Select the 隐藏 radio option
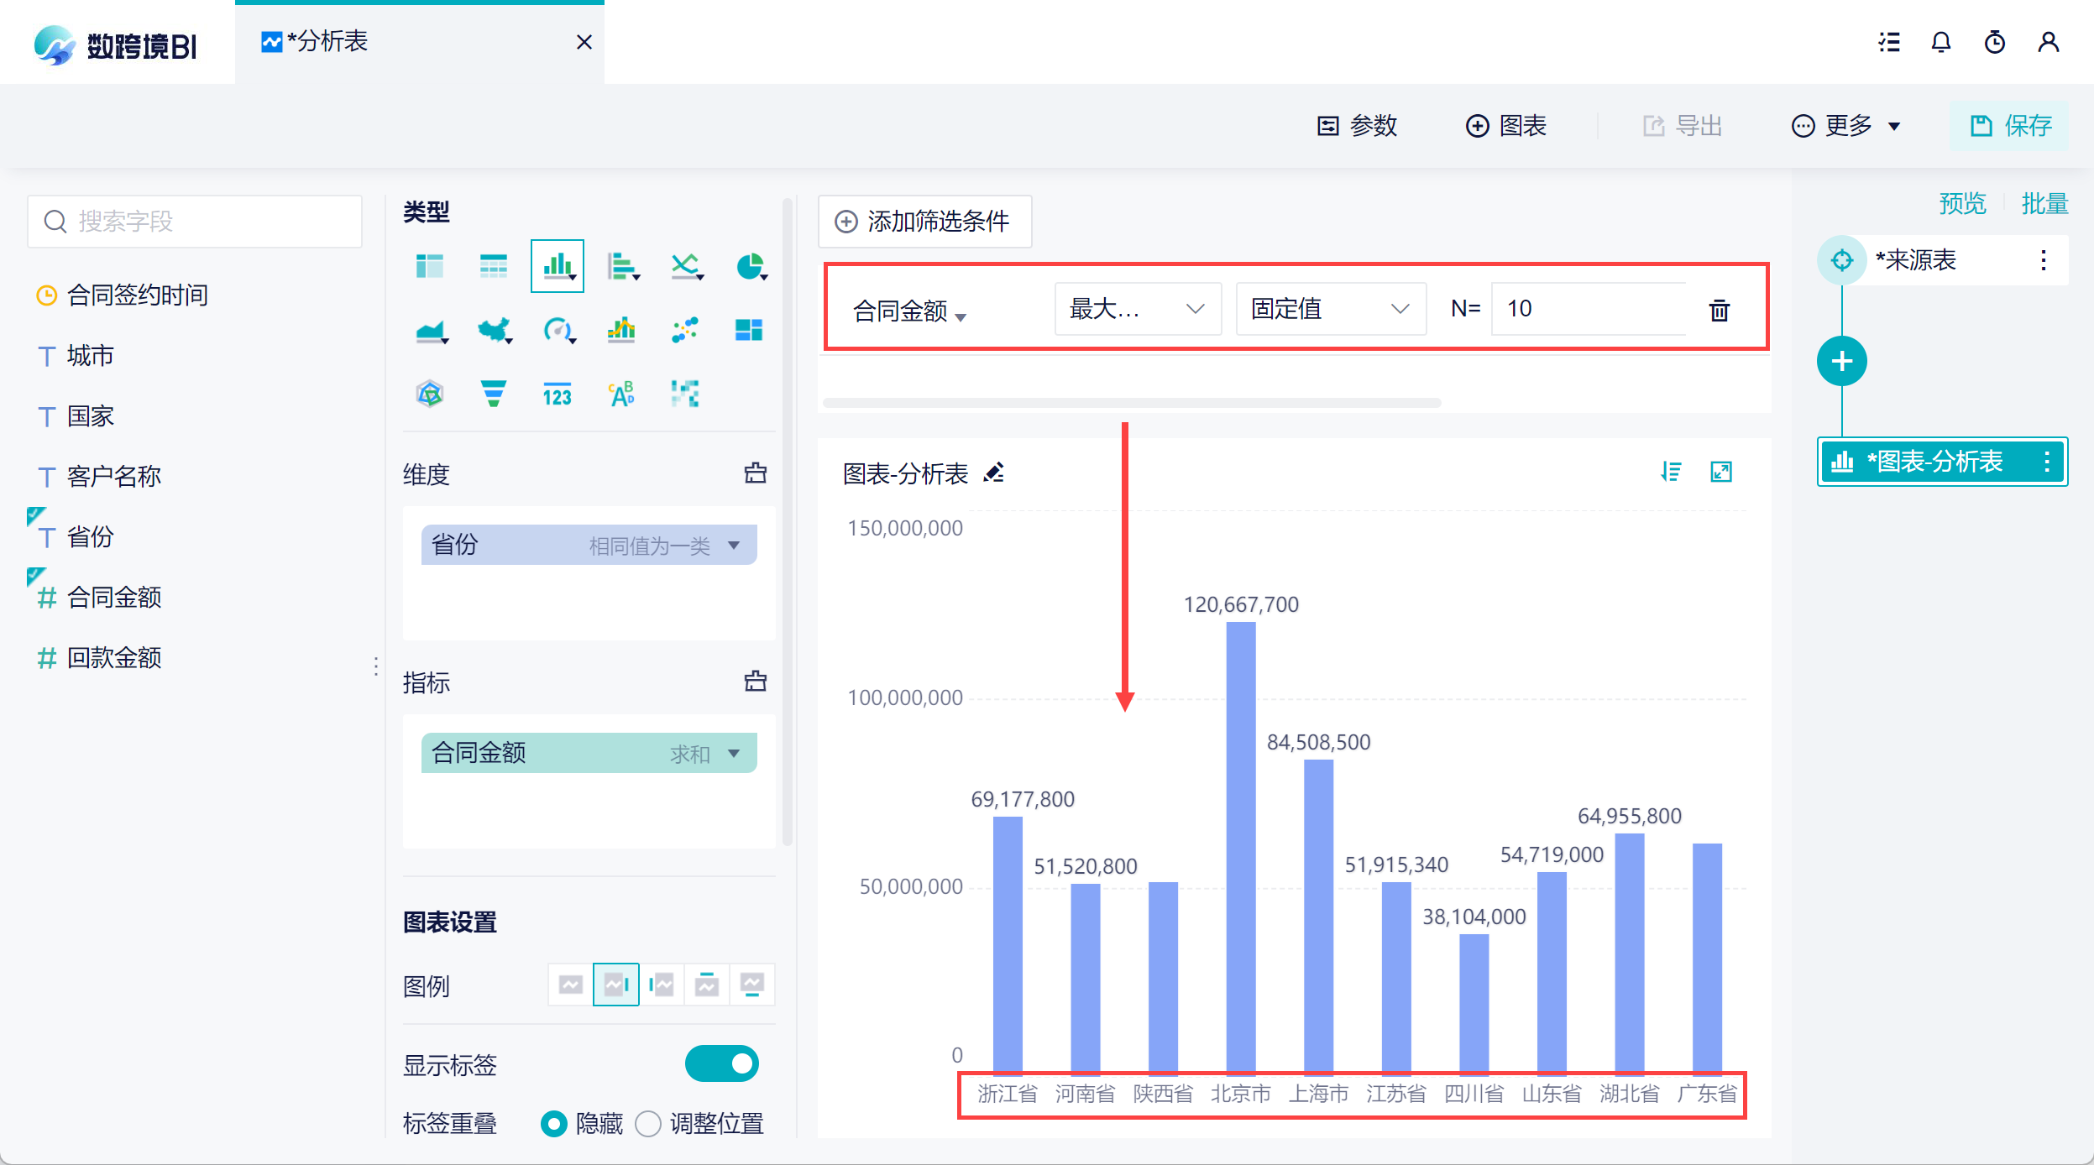This screenshot has height=1165, width=2094. coord(554,1123)
